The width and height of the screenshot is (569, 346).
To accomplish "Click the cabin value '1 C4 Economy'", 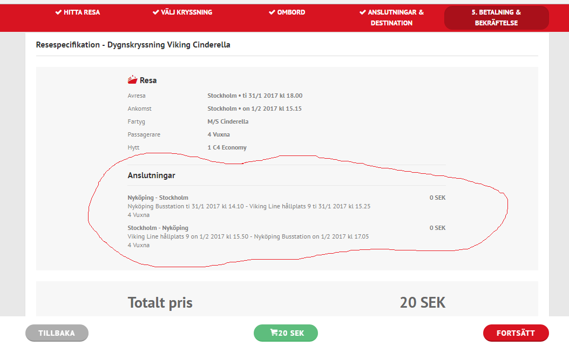I will click(227, 147).
